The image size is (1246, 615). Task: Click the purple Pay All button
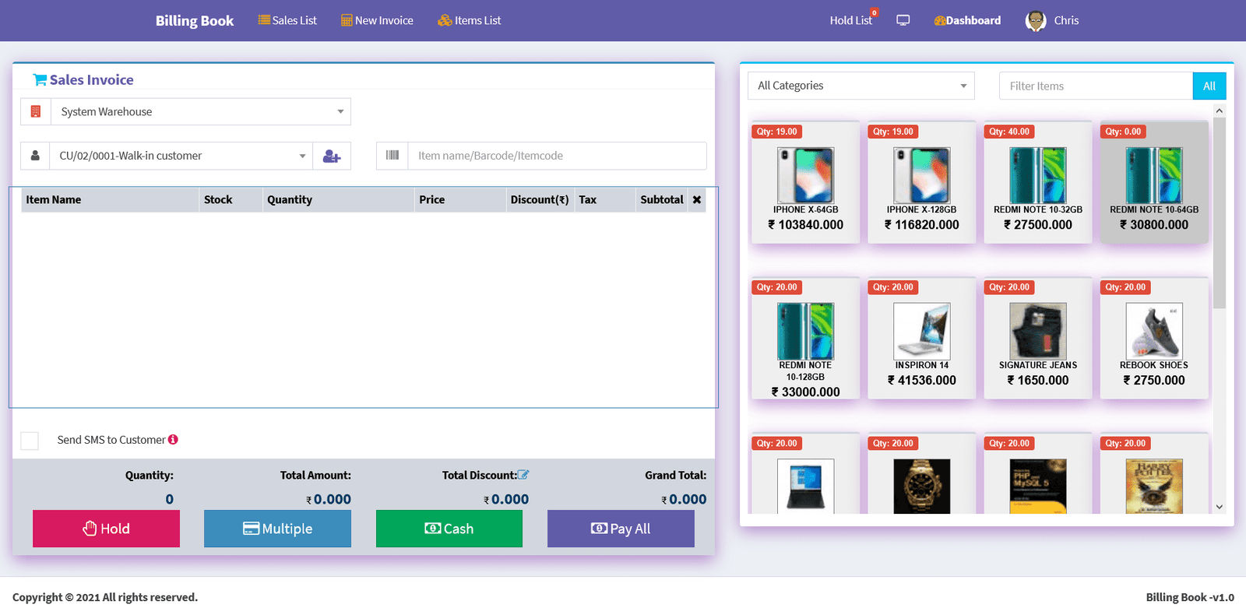(x=621, y=529)
